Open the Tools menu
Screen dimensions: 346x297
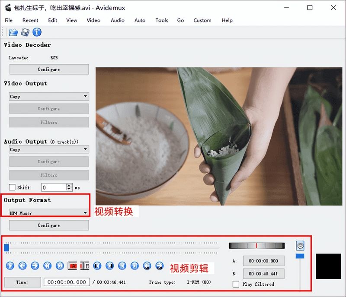[162, 20]
